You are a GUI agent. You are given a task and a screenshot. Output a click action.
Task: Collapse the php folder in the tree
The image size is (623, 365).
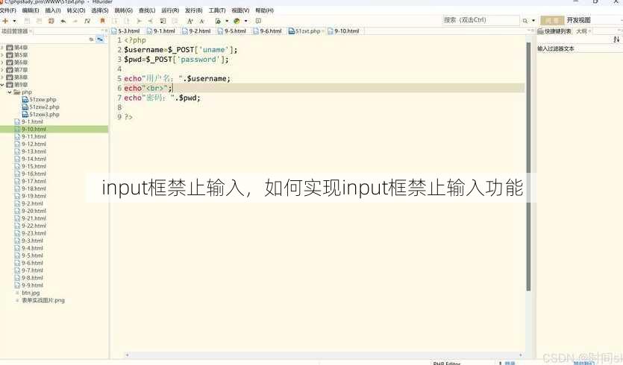10,92
